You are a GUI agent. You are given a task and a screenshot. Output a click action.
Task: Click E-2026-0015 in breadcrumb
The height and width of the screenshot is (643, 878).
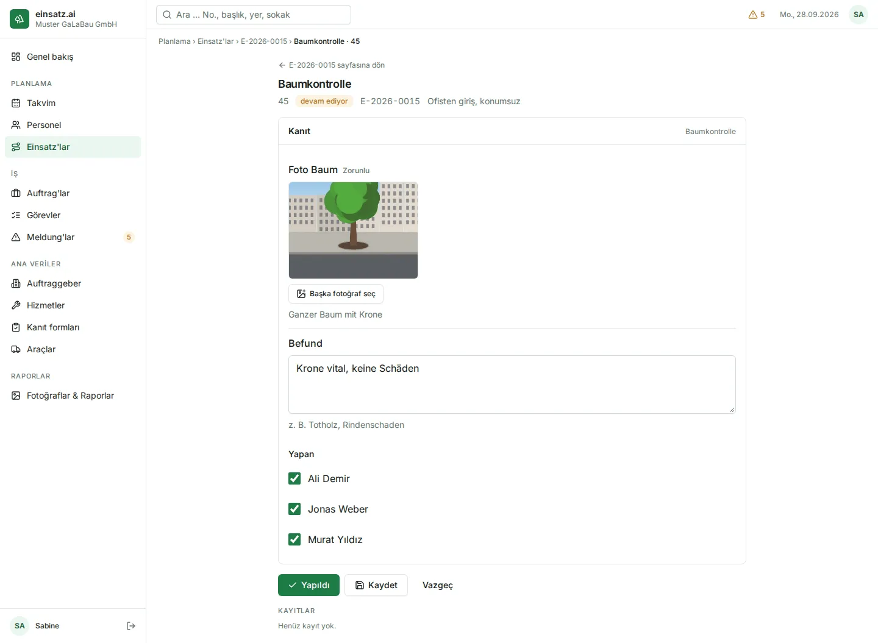[x=263, y=41]
